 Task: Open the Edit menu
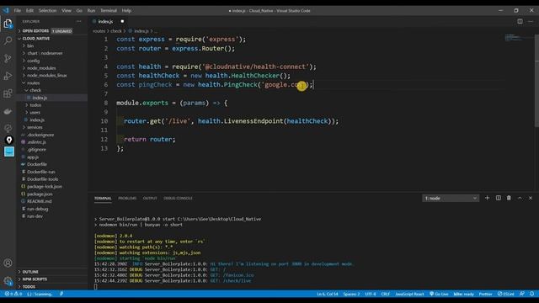coord(30,11)
